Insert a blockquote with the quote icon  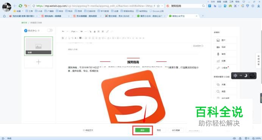tap(81, 31)
